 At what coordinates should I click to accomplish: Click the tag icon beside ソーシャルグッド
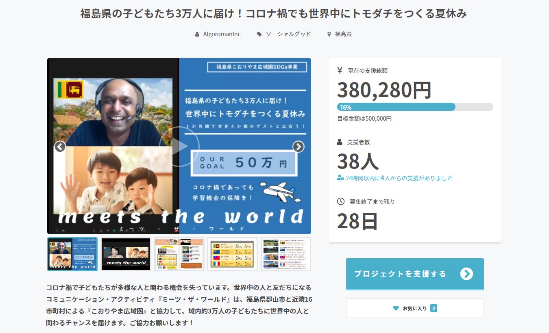(259, 35)
